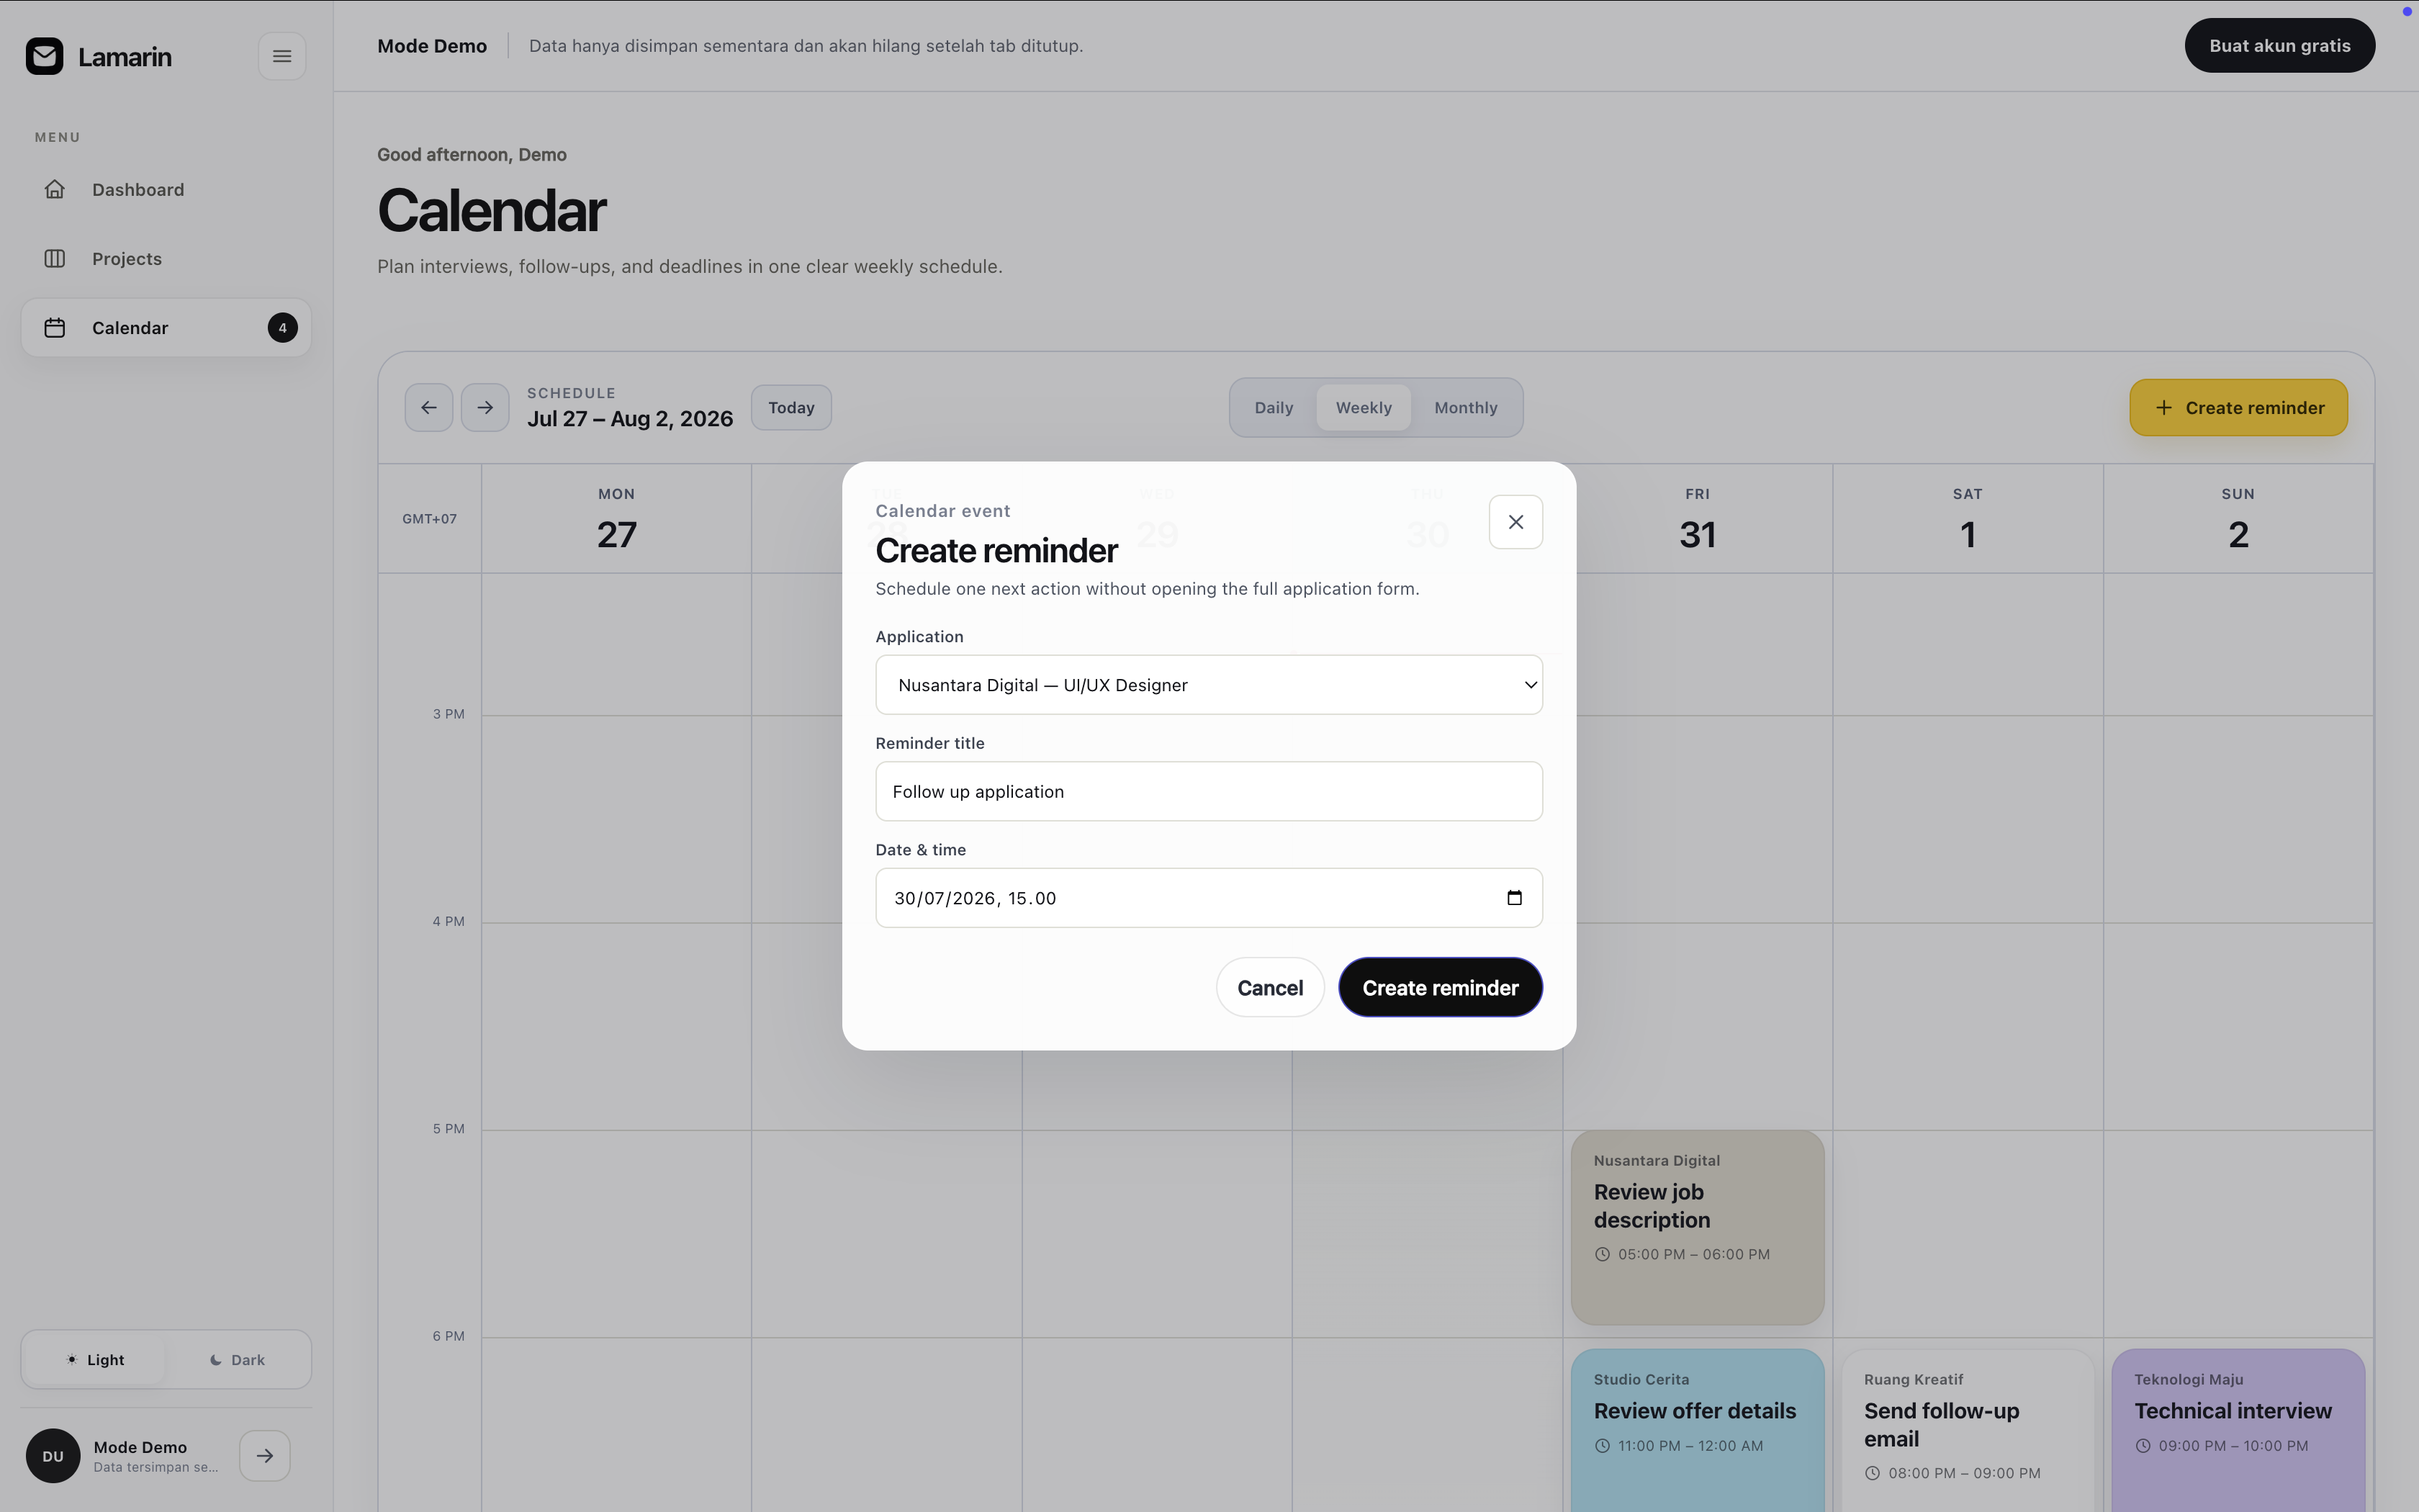Select Calendar in the menu
The width and height of the screenshot is (2419, 1512).
pos(166,327)
